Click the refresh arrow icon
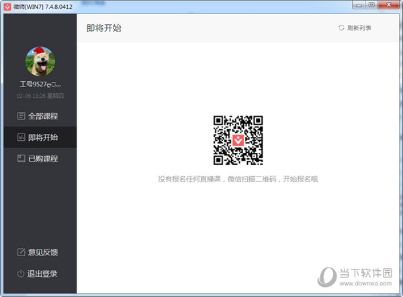This screenshot has width=403, height=297. (x=341, y=27)
